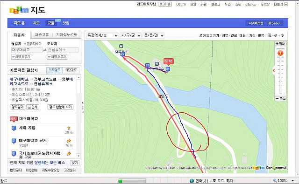
Task: Open the 동/읍/면 dropdown
Action: coord(153,35)
